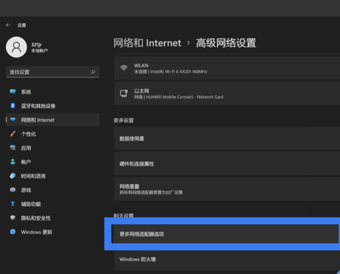The width and height of the screenshot is (340, 274).
Task: Open 更多网络适配器选项
Action: 225,234
